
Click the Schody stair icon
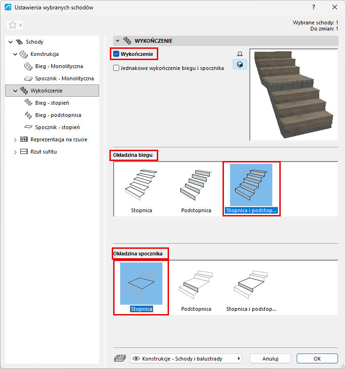coord(19,42)
